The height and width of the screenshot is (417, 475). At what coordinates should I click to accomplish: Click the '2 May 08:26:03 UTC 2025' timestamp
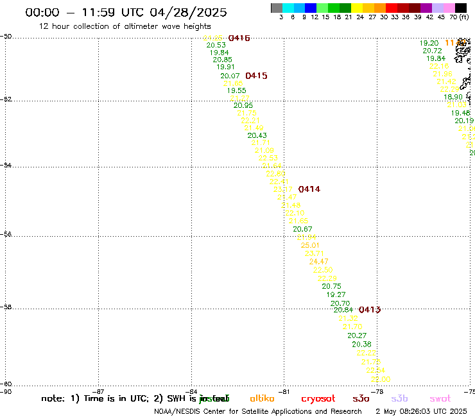click(421, 412)
